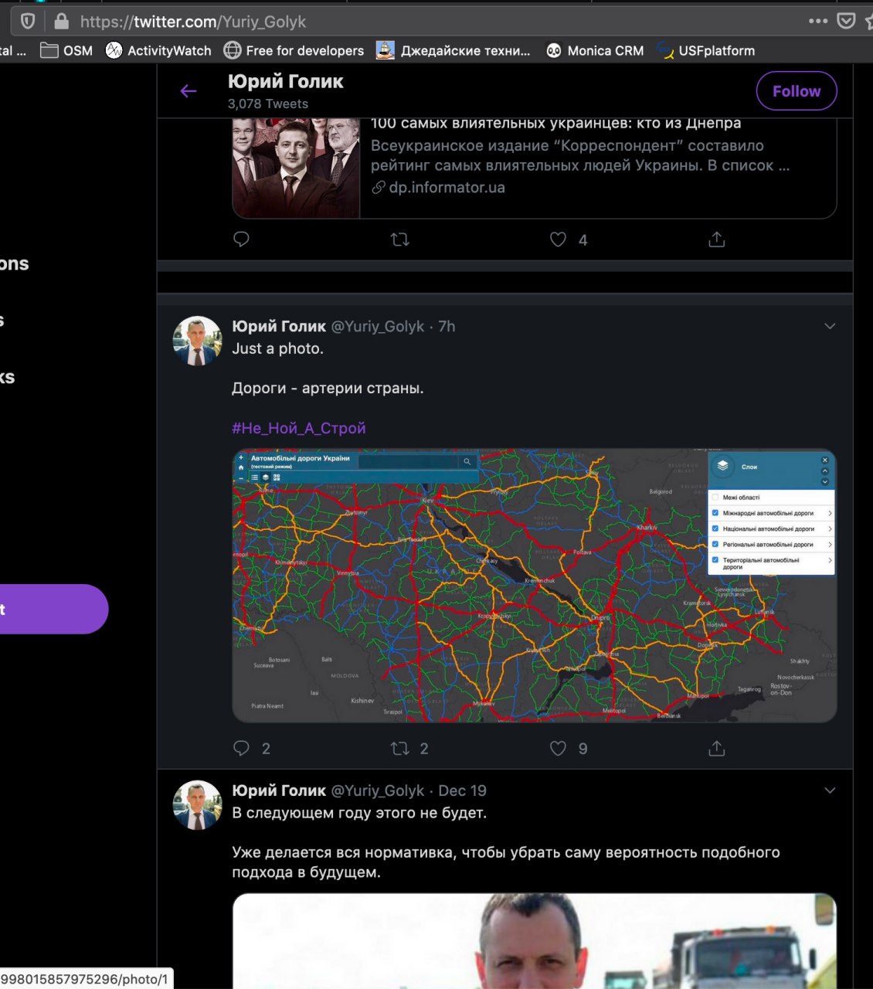Like the tweet showing 4 likes

[x=559, y=240]
